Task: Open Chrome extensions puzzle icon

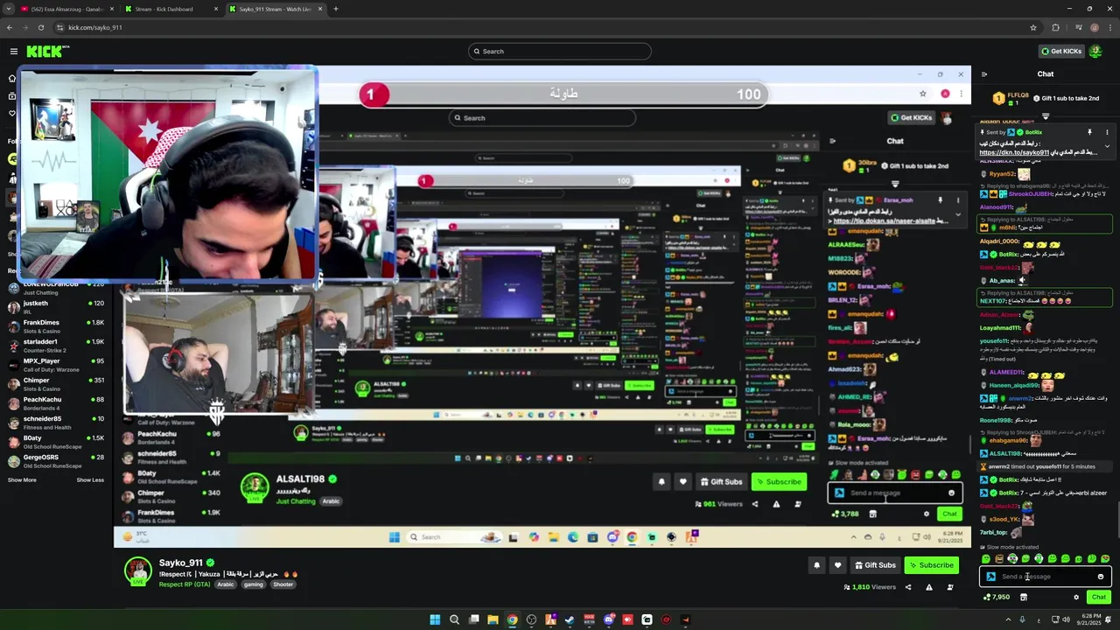Action: pos(1055,27)
